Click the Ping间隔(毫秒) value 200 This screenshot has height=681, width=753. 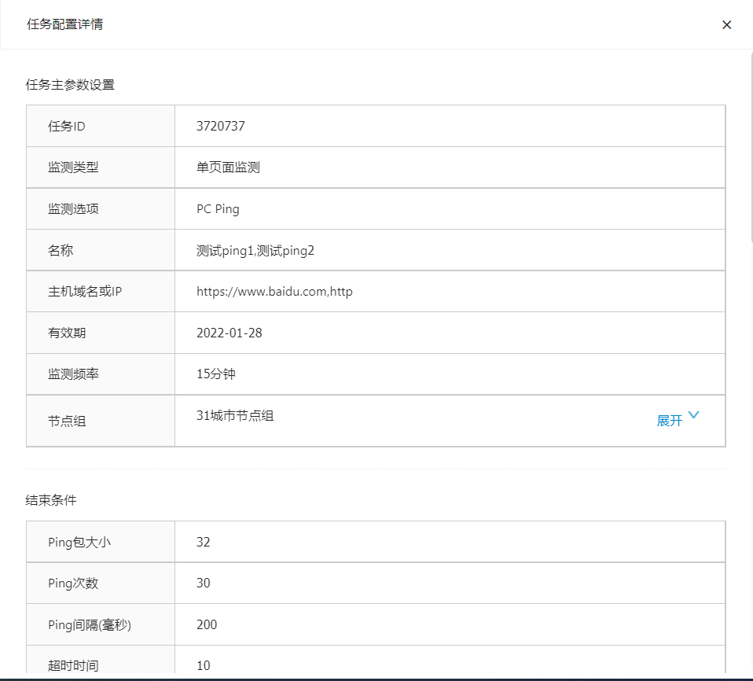click(207, 624)
